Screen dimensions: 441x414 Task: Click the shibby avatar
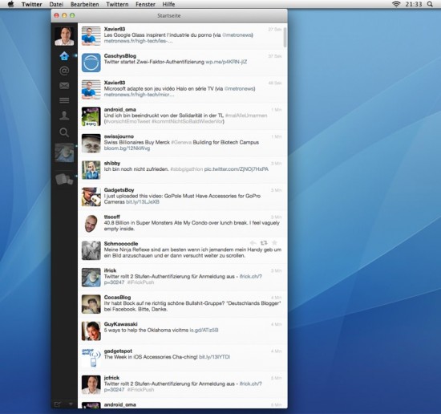point(91,170)
